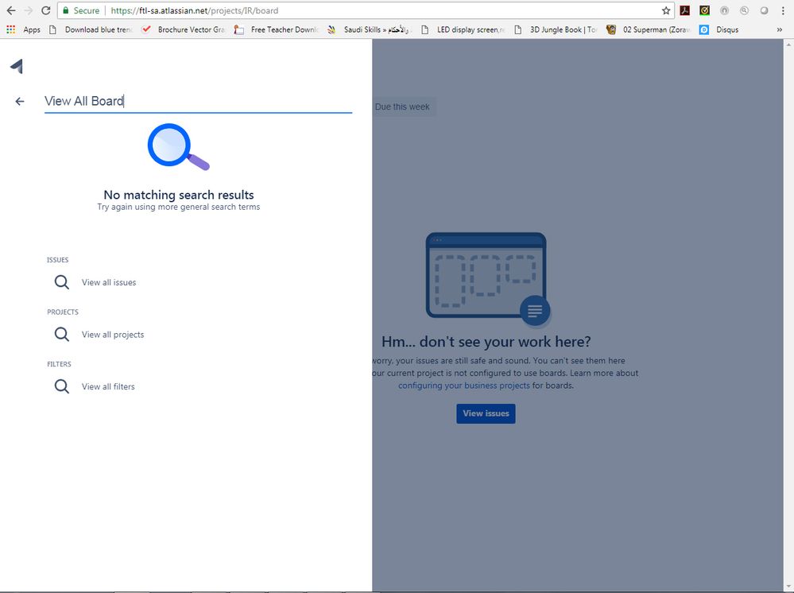Open Download blue trend bookmark

[x=91, y=30]
